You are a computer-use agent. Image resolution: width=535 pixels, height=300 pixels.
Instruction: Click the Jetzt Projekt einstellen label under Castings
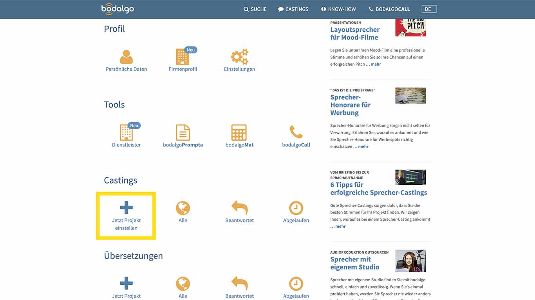coord(126,224)
